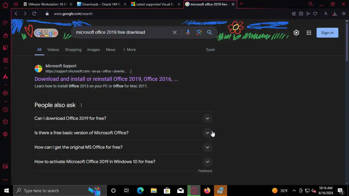349x196 pixels.
Task: Go forward in browser history
Action: [25, 14]
